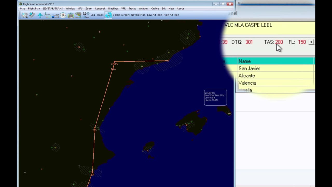Click the Name column header
This screenshot has width=332, height=187.
click(x=275, y=61)
